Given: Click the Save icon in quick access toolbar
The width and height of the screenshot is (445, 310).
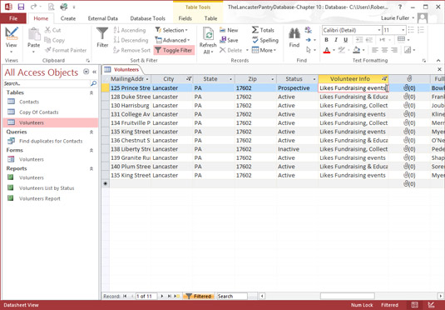Looking at the screenshot, I should click(x=21, y=7).
